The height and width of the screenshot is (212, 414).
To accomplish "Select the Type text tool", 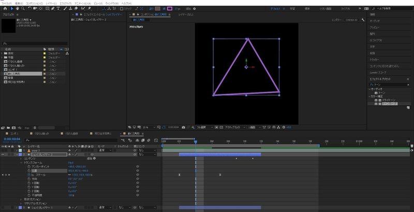I will (x=58, y=8).
